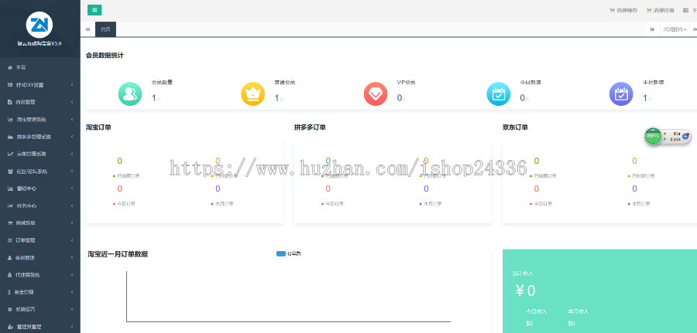Expand the 代理商系统 sidebar menu

40,275
